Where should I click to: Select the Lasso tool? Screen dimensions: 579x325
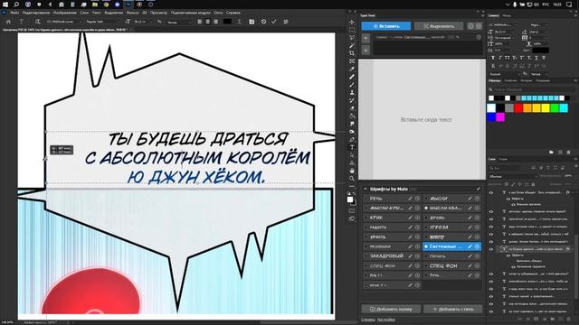(x=352, y=38)
